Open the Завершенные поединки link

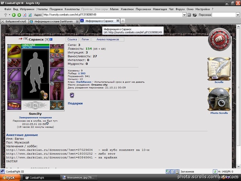pos(35,117)
